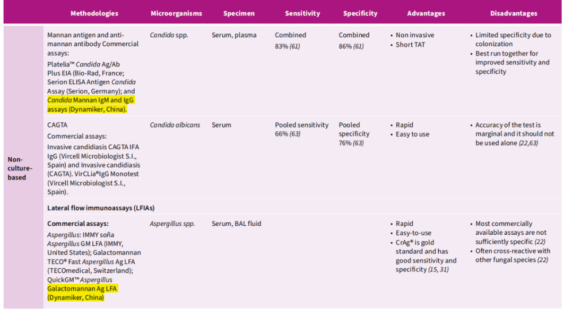The height and width of the screenshot is (315, 573).
Task: Open citation 61 beside 86% specificity
Action: click(359, 47)
